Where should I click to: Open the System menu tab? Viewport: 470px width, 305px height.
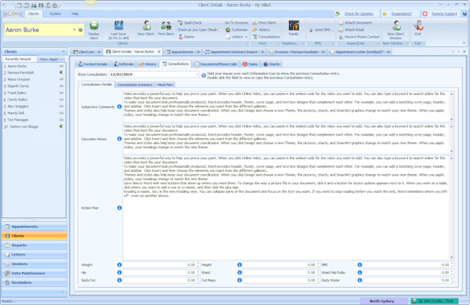click(55, 14)
